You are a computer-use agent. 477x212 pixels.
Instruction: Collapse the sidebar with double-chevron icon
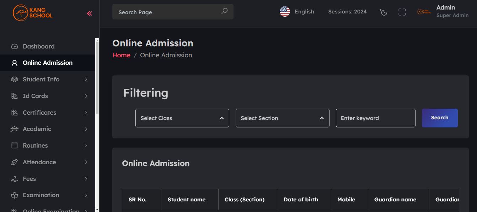pyautogui.click(x=90, y=13)
